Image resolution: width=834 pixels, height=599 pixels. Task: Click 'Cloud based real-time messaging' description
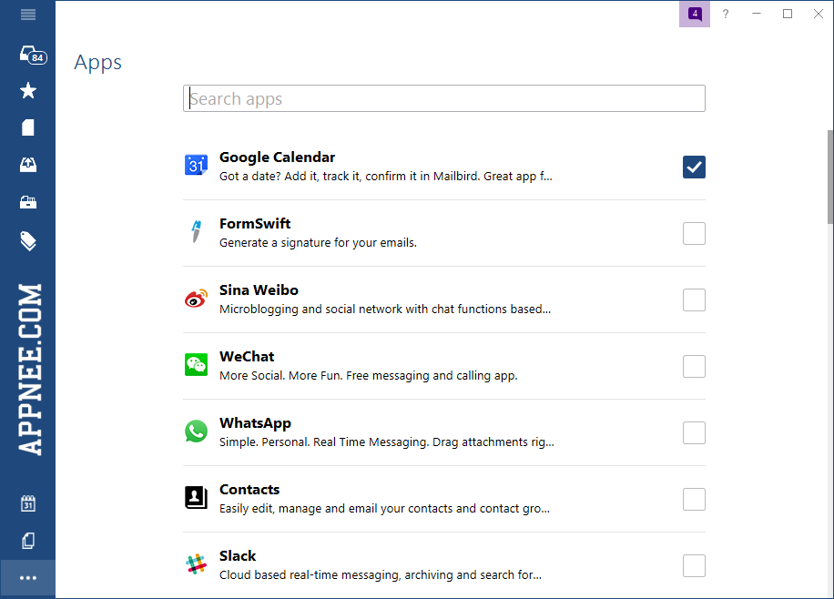point(381,575)
